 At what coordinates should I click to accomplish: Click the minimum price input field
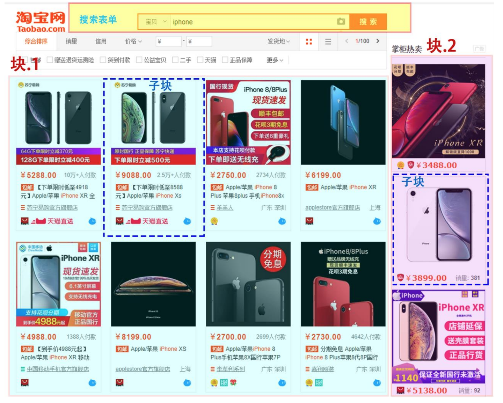[x=168, y=41]
